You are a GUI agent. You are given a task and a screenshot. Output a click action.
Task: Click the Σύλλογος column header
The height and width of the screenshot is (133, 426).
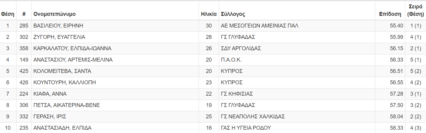pos(233,14)
